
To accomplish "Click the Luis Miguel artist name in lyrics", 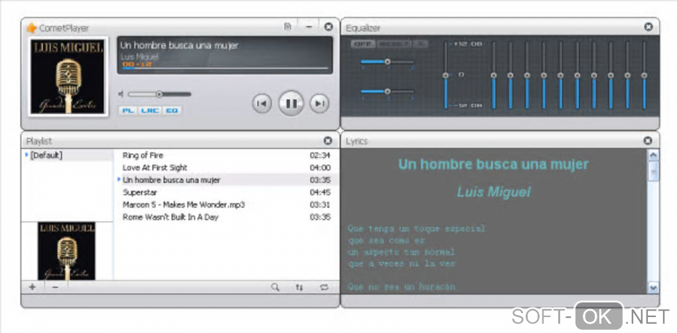I will (x=494, y=192).
